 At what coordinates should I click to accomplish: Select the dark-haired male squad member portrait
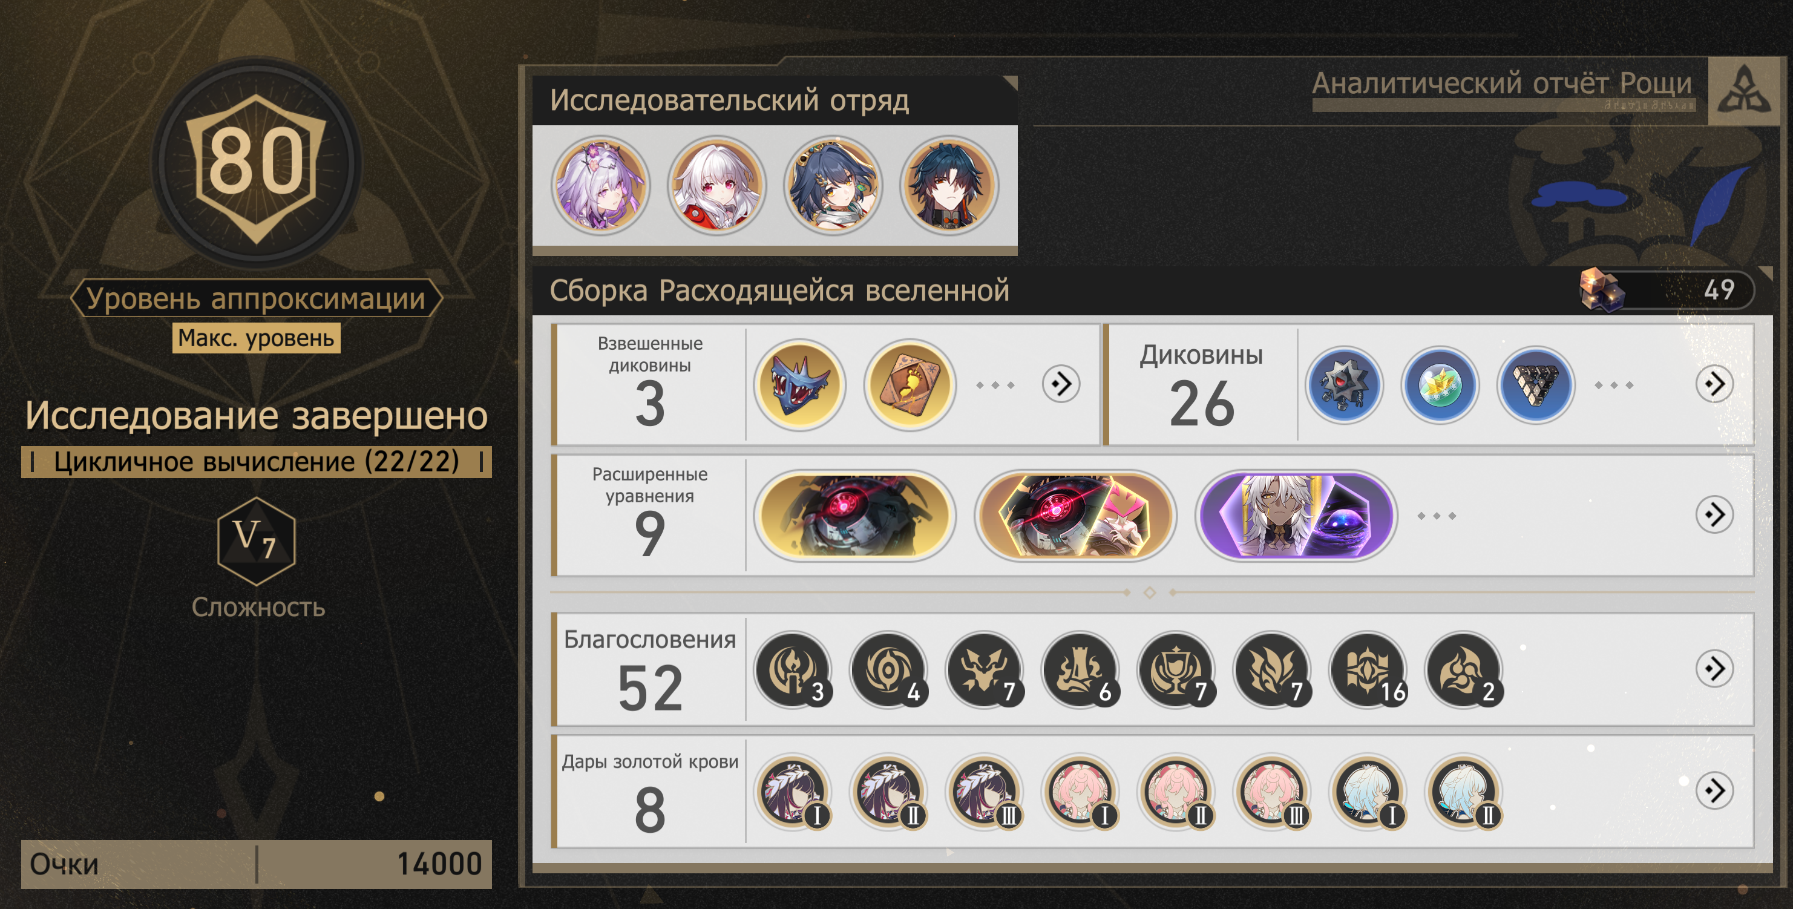(949, 185)
